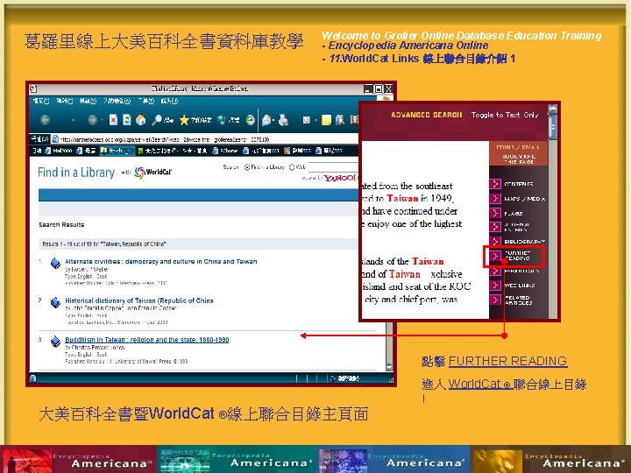This screenshot has height=473, width=631.
Task: Open Favorites with the yellow star icon
Action: (x=184, y=119)
